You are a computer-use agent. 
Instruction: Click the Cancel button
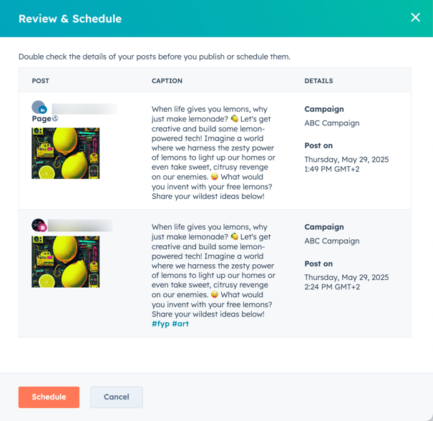117,397
